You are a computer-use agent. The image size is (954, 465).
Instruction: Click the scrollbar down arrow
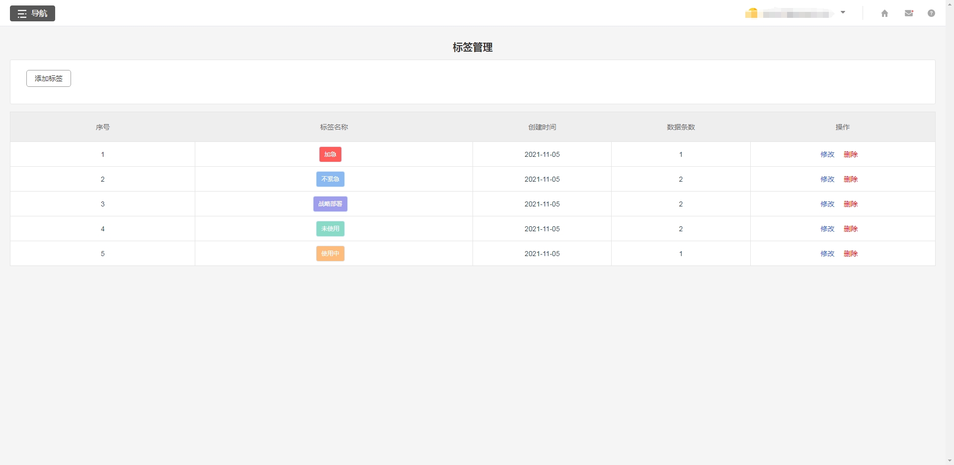pos(950,461)
